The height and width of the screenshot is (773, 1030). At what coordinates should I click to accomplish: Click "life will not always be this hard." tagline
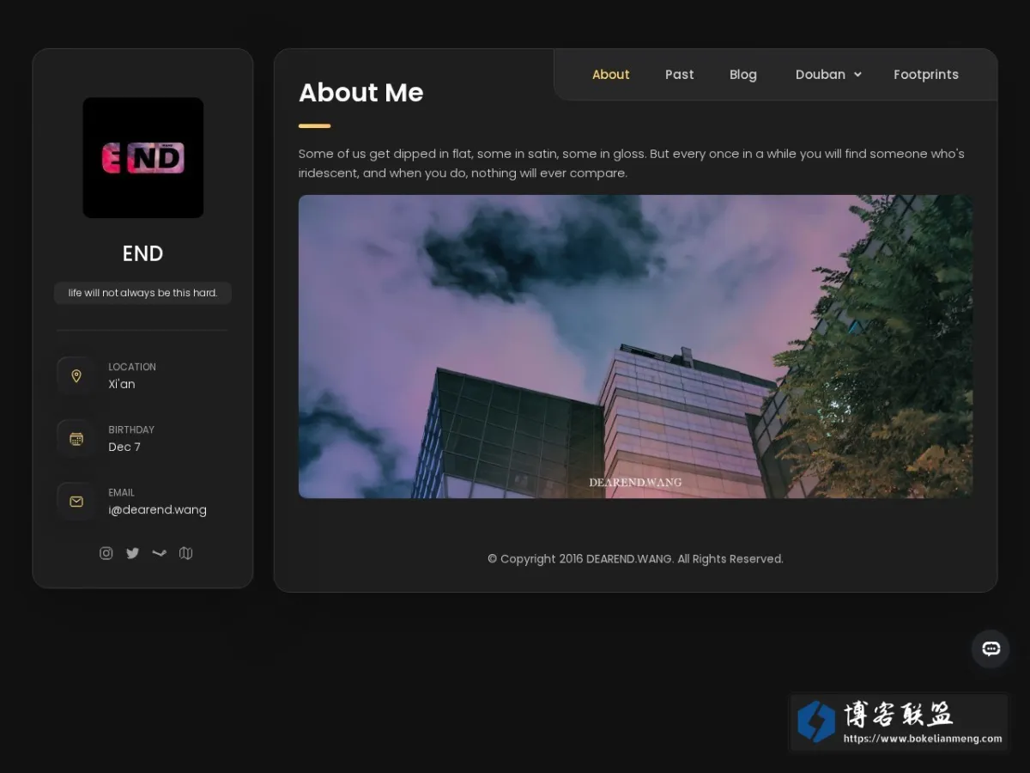[143, 293]
